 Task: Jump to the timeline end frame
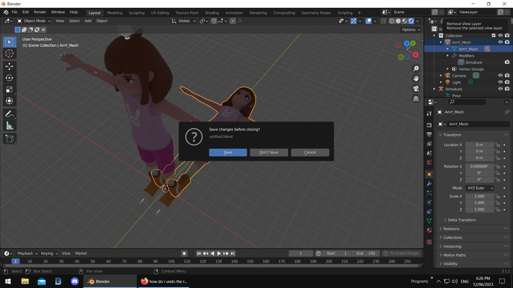click(233, 253)
